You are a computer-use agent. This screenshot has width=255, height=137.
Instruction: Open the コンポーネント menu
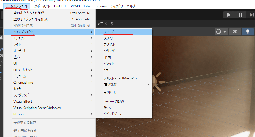(41, 6)
